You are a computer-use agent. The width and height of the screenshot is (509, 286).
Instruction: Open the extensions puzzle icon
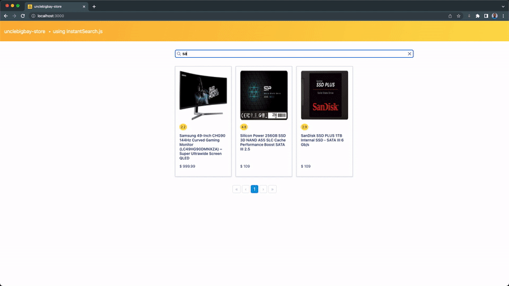[x=478, y=16]
